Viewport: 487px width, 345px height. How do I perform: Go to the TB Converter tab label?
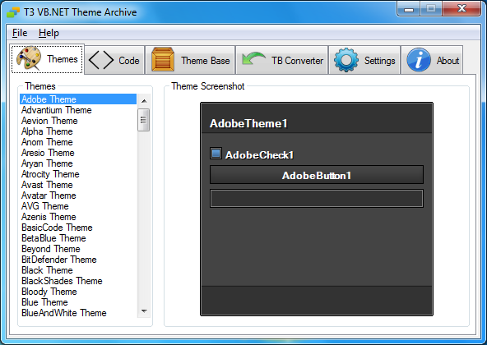(297, 61)
